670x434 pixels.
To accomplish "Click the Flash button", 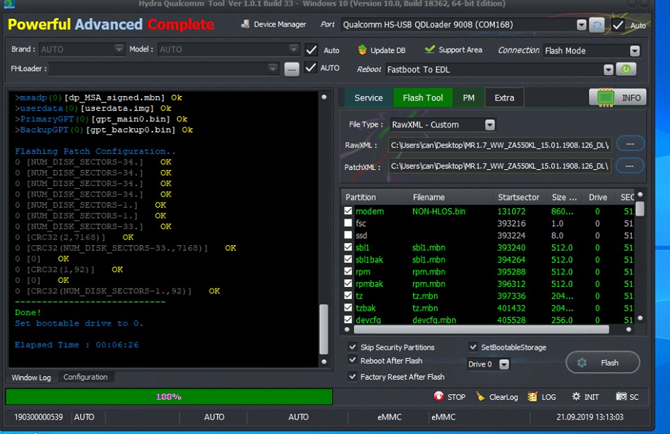I will click(602, 362).
